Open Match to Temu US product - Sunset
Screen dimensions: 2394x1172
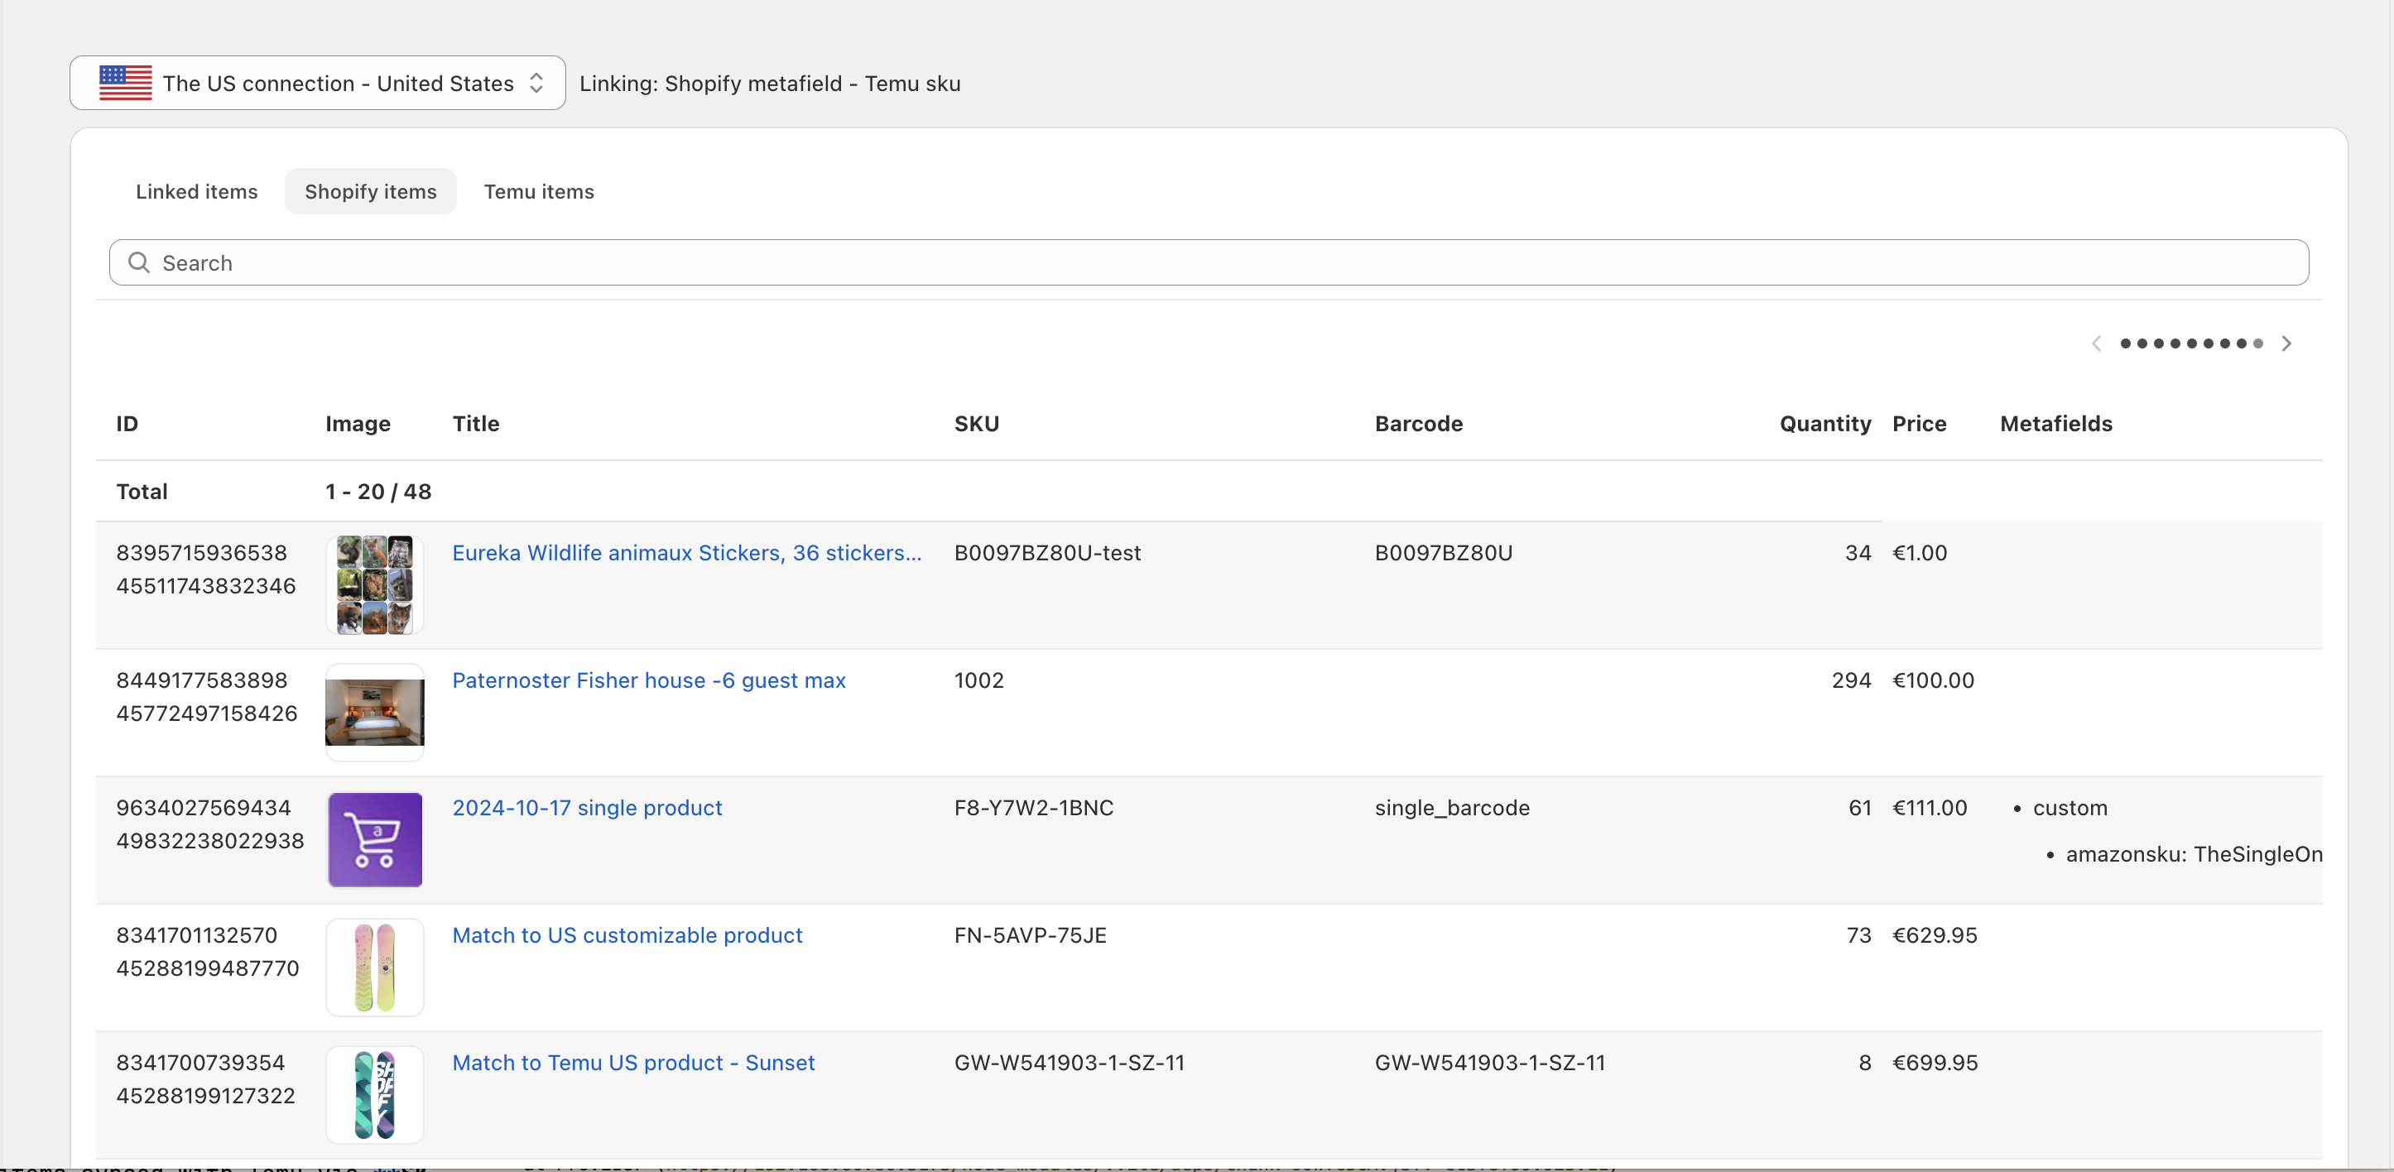tap(633, 1062)
